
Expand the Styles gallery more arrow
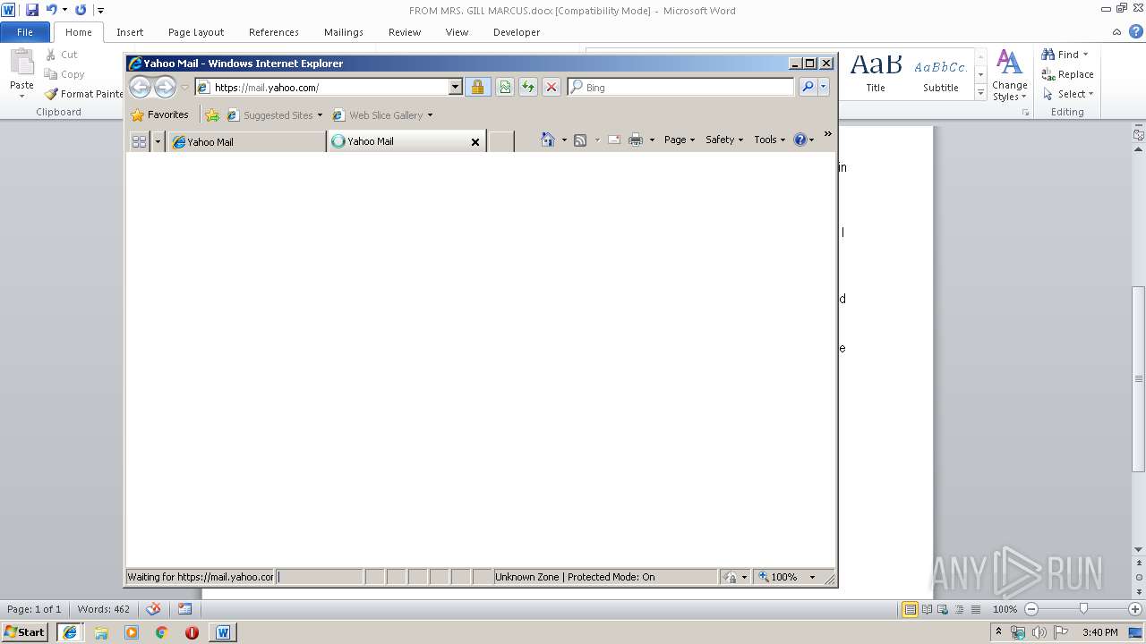(x=980, y=92)
